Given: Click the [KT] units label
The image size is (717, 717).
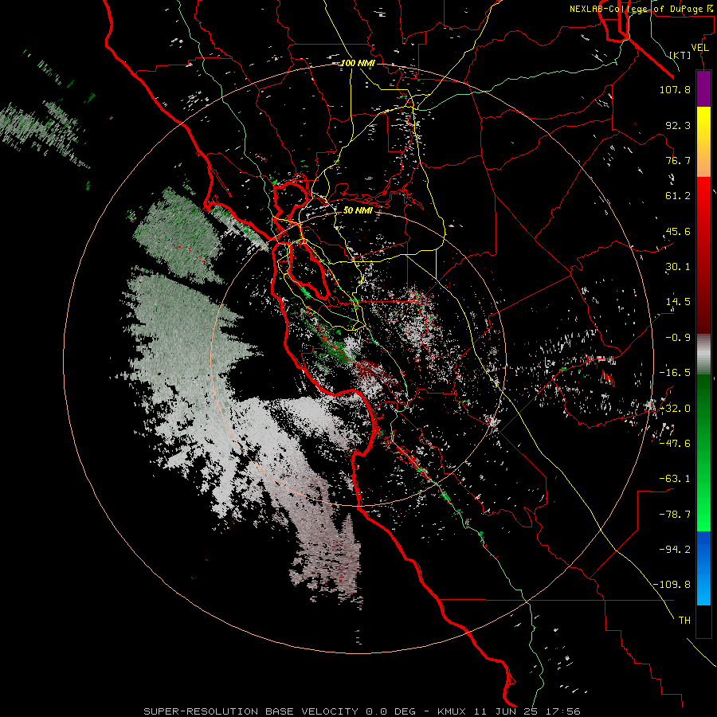Looking at the screenshot, I should (x=680, y=55).
